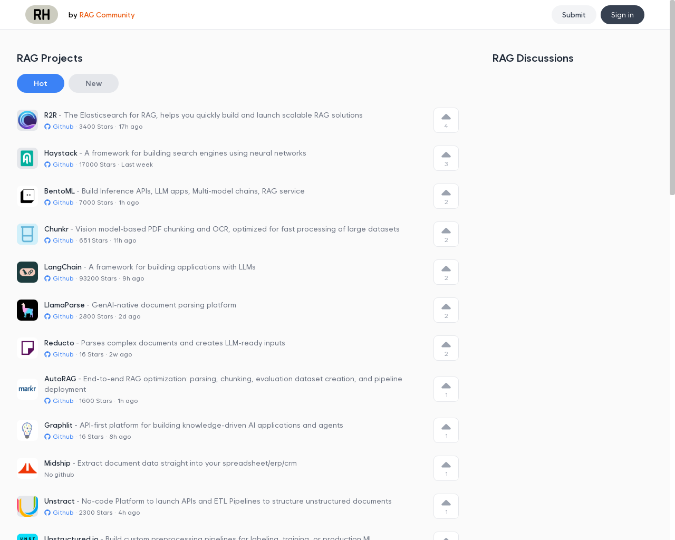Open BentoML's Github link

[59, 202]
